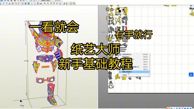Select the T text input tool

point(6,3)
